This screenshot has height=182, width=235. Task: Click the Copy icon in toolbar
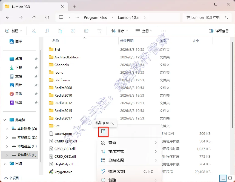coord(47,31)
